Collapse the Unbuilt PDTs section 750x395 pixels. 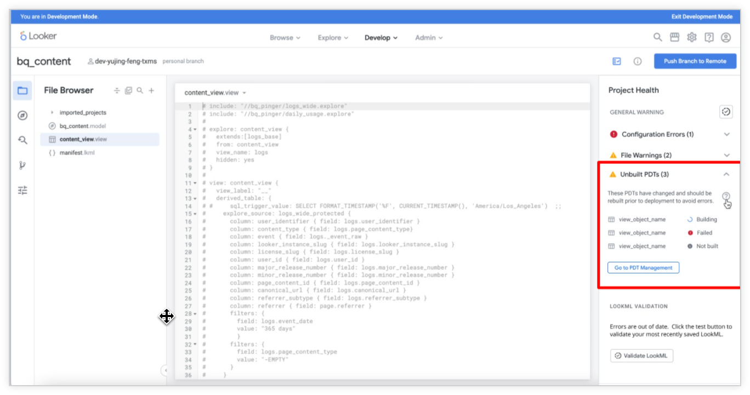[x=726, y=174]
